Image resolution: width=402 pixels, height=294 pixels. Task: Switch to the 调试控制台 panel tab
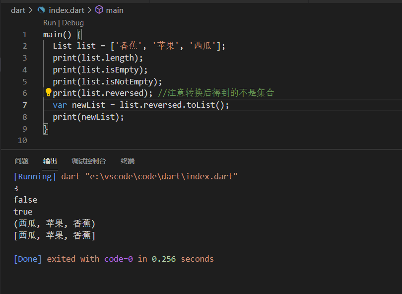(x=89, y=161)
